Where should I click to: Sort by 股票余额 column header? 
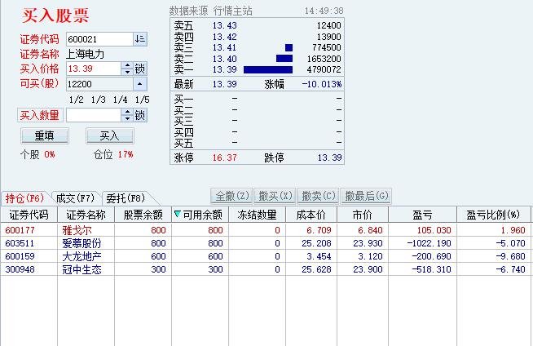[x=143, y=215]
